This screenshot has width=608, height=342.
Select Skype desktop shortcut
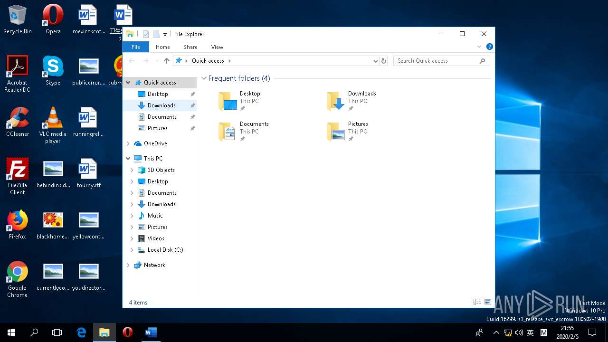coord(53,71)
